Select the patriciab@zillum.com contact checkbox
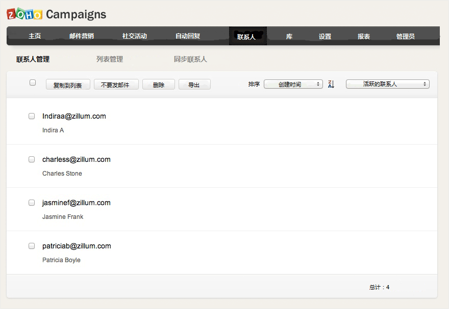This screenshot has height=309, width=449. [32, 246]
